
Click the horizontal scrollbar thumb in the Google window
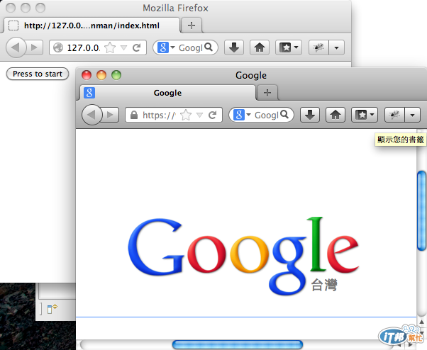pos(238,345)
